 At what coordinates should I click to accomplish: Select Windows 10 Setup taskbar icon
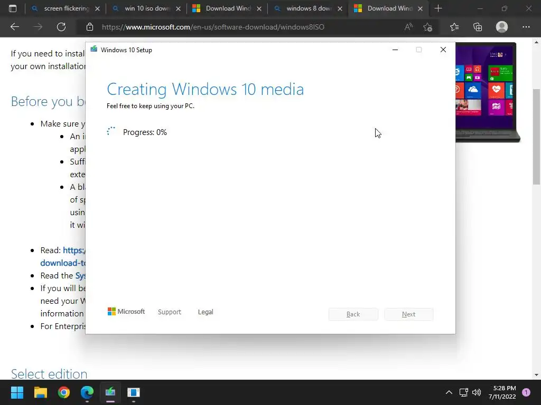110,392
